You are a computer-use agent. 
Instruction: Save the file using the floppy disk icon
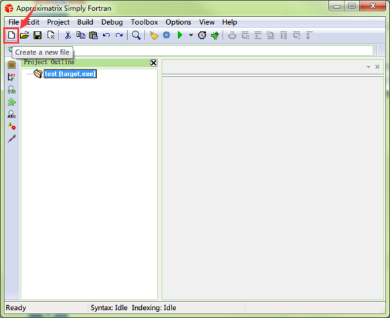coord(38,36)
